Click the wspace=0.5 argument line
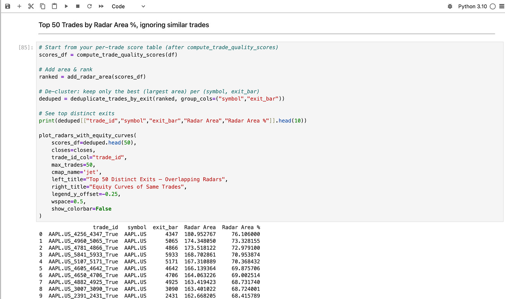 pyautogui.click(x=69, y=202)
